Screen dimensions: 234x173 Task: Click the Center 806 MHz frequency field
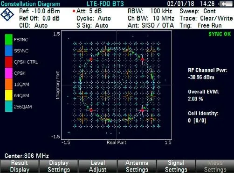click(27, 156)
